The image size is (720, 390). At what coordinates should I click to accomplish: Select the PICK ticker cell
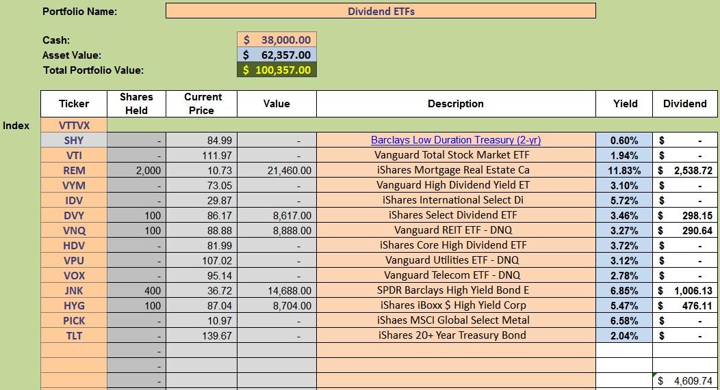[73, 321]
